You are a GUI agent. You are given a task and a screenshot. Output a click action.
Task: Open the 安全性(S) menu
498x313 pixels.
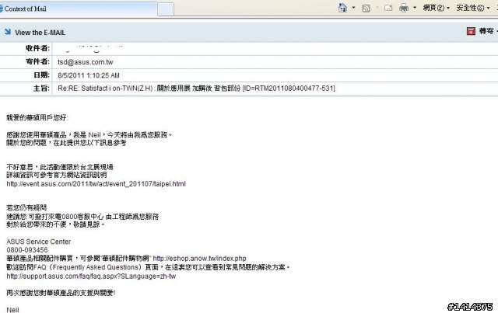coord(473,8)
